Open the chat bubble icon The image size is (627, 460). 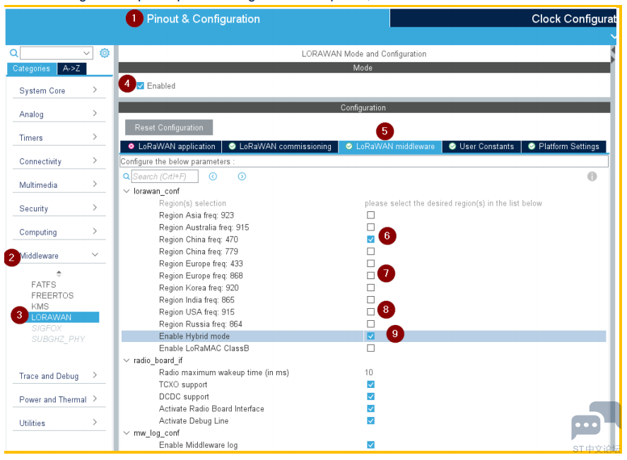587,425
